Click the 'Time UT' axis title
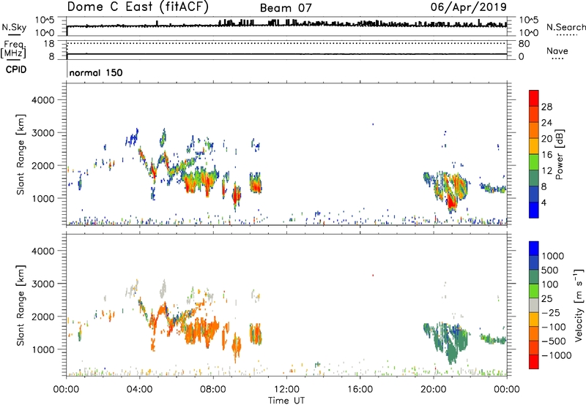 coord(286,401)
